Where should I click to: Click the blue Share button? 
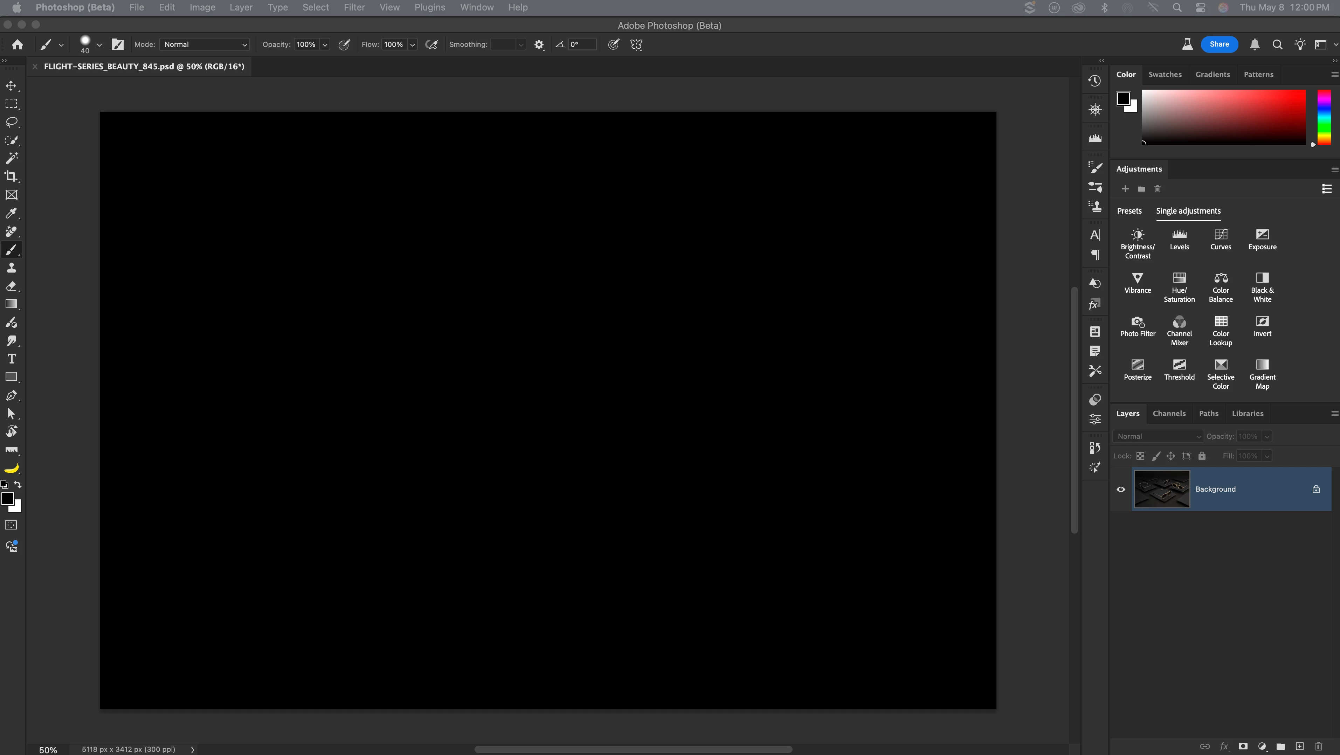point(1219,44)
